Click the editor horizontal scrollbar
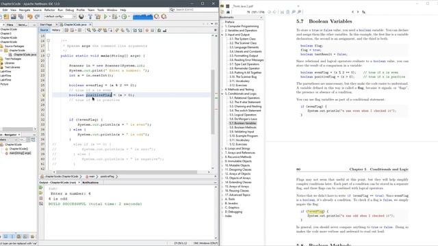Image resolution: width=438 pixels, height=246 pixels. pyautogui.click(x=127, y=172)
